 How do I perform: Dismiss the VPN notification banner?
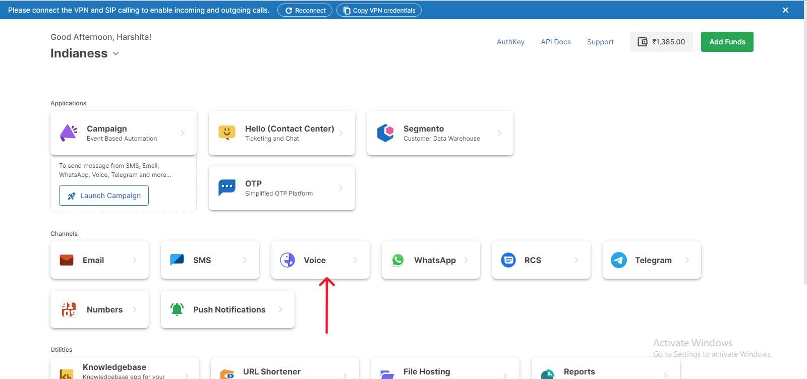coord(785,10)
